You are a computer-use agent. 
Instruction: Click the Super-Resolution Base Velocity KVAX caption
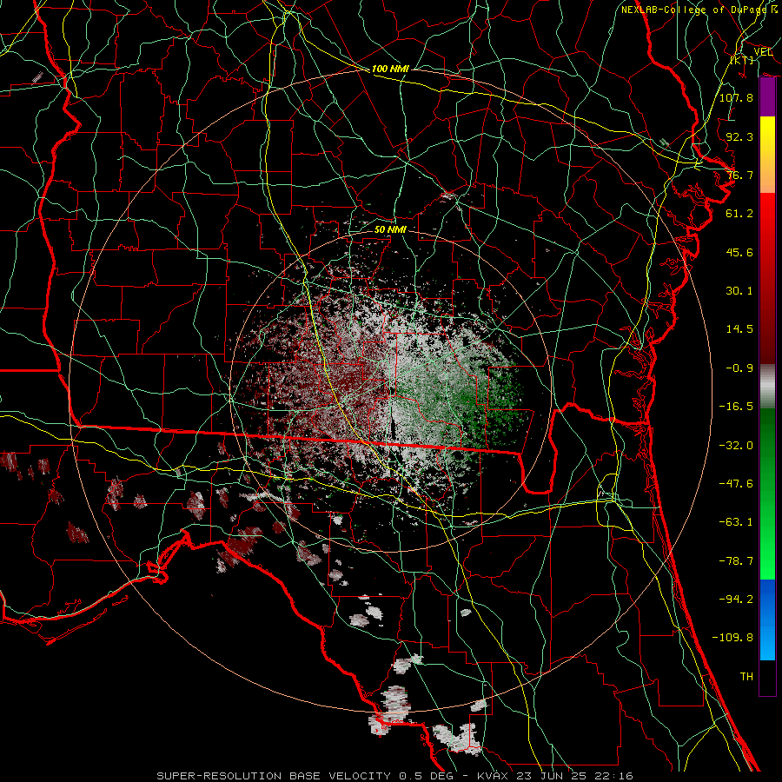click(x=395, y=776)
